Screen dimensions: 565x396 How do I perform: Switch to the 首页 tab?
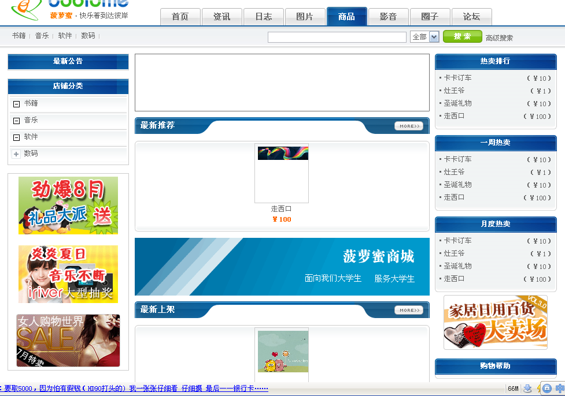[x=180, y=17]
